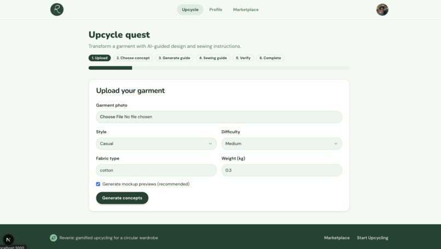Click the Garment photo label

(112, 105)
